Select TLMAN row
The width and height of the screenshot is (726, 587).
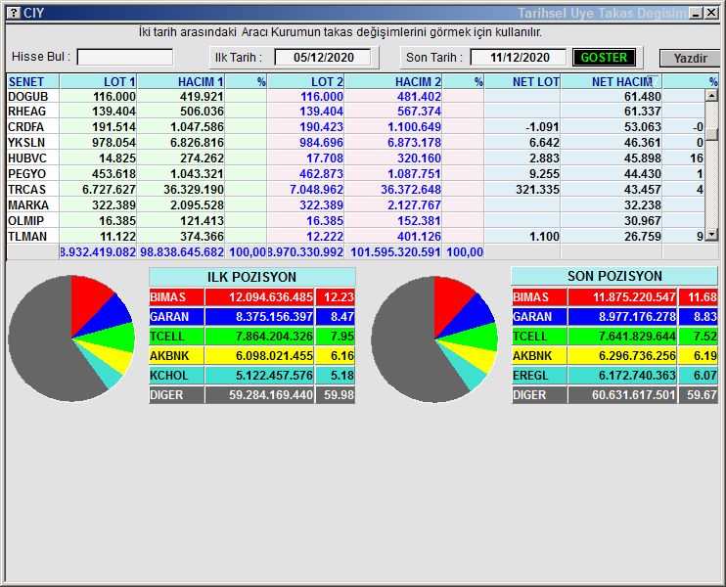(355, 237)
